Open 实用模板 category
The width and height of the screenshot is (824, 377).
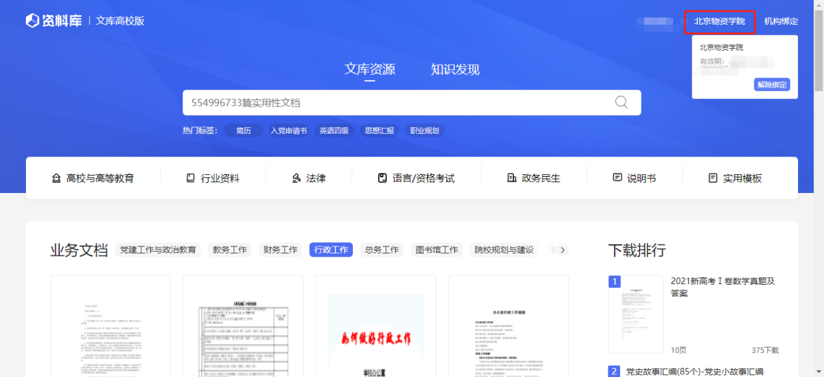coord(735,178)
